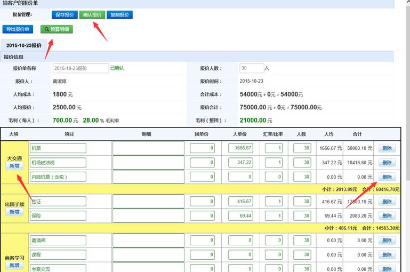Click the green 确认报价 button
Viewport: 410px width, 272px height.
pyautogui.click(x=92, y=15)
